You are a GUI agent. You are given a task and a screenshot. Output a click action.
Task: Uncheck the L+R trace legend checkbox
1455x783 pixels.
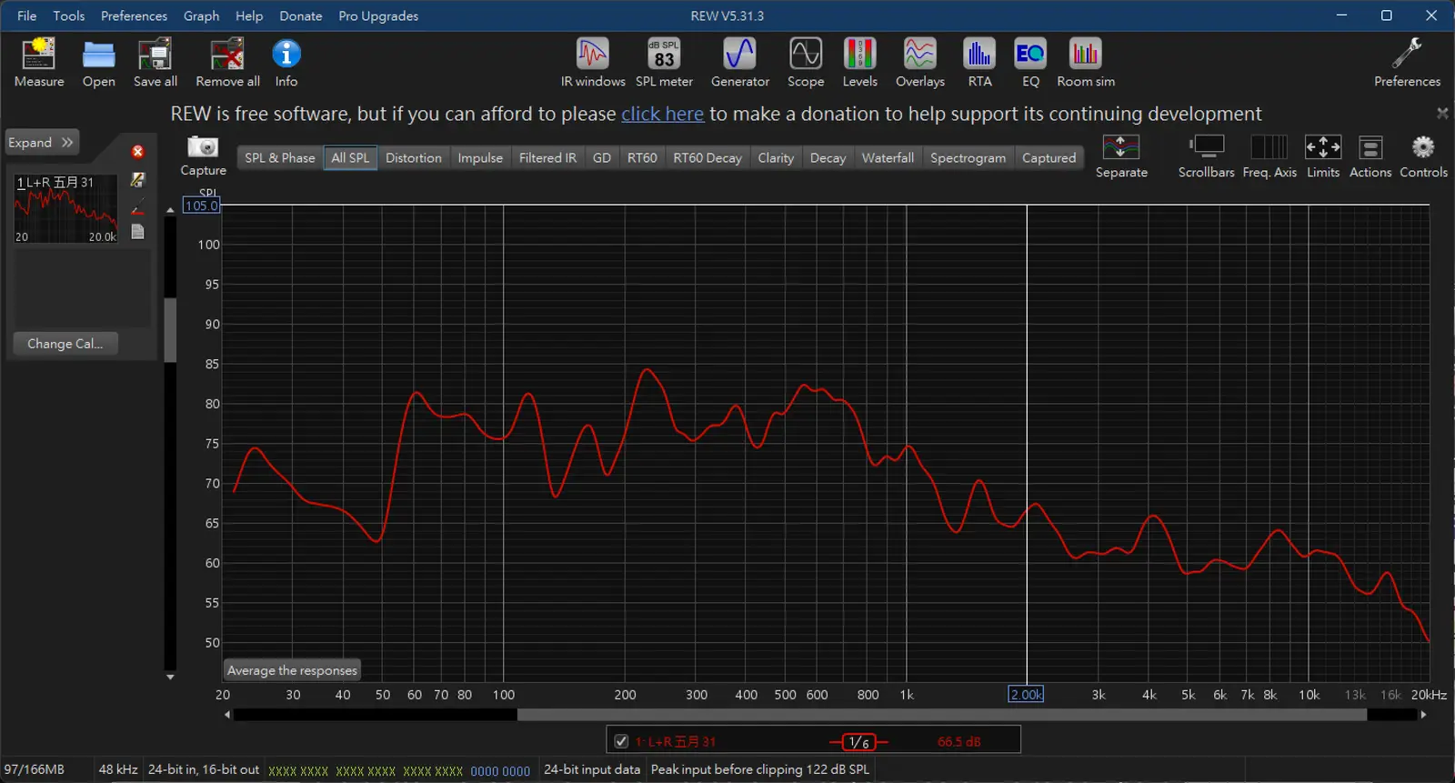tap(621, 741)
